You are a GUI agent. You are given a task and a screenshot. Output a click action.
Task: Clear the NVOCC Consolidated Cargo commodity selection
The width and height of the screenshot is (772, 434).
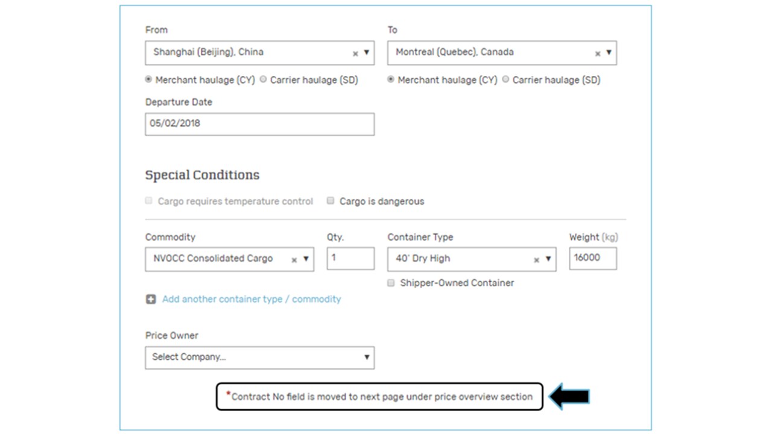point(294,260)
